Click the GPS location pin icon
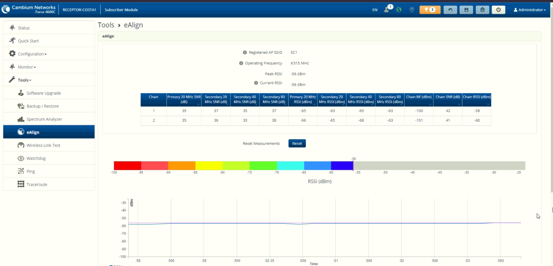 412,10
